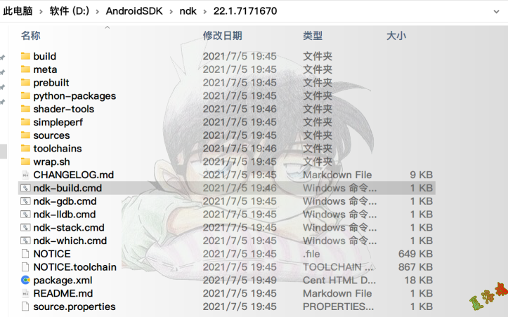Click the 2021/7/5 19:49 date cell
The image size is (508, 317).
tap(240, 280)
